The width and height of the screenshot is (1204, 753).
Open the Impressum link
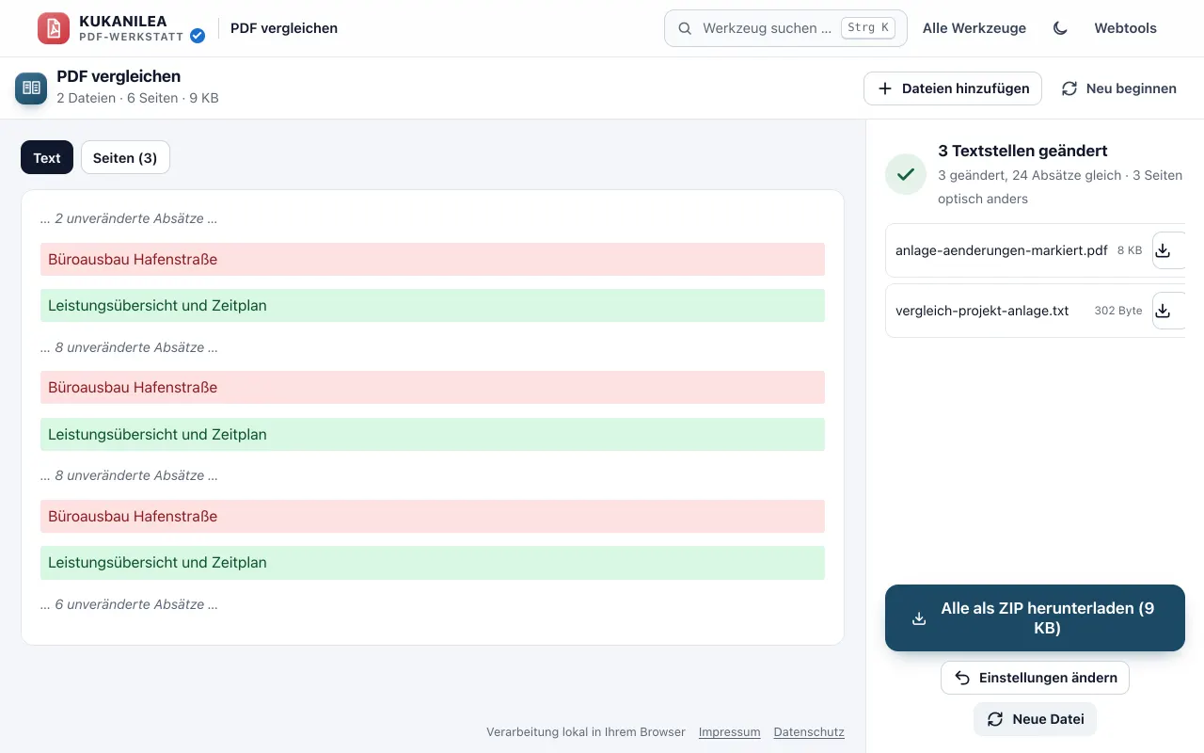(729, 732)
